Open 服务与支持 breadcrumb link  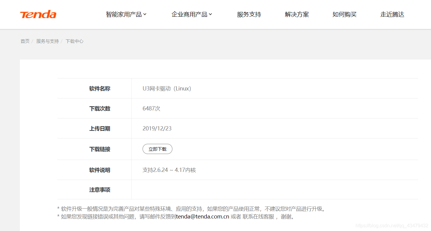click(47, 41)
